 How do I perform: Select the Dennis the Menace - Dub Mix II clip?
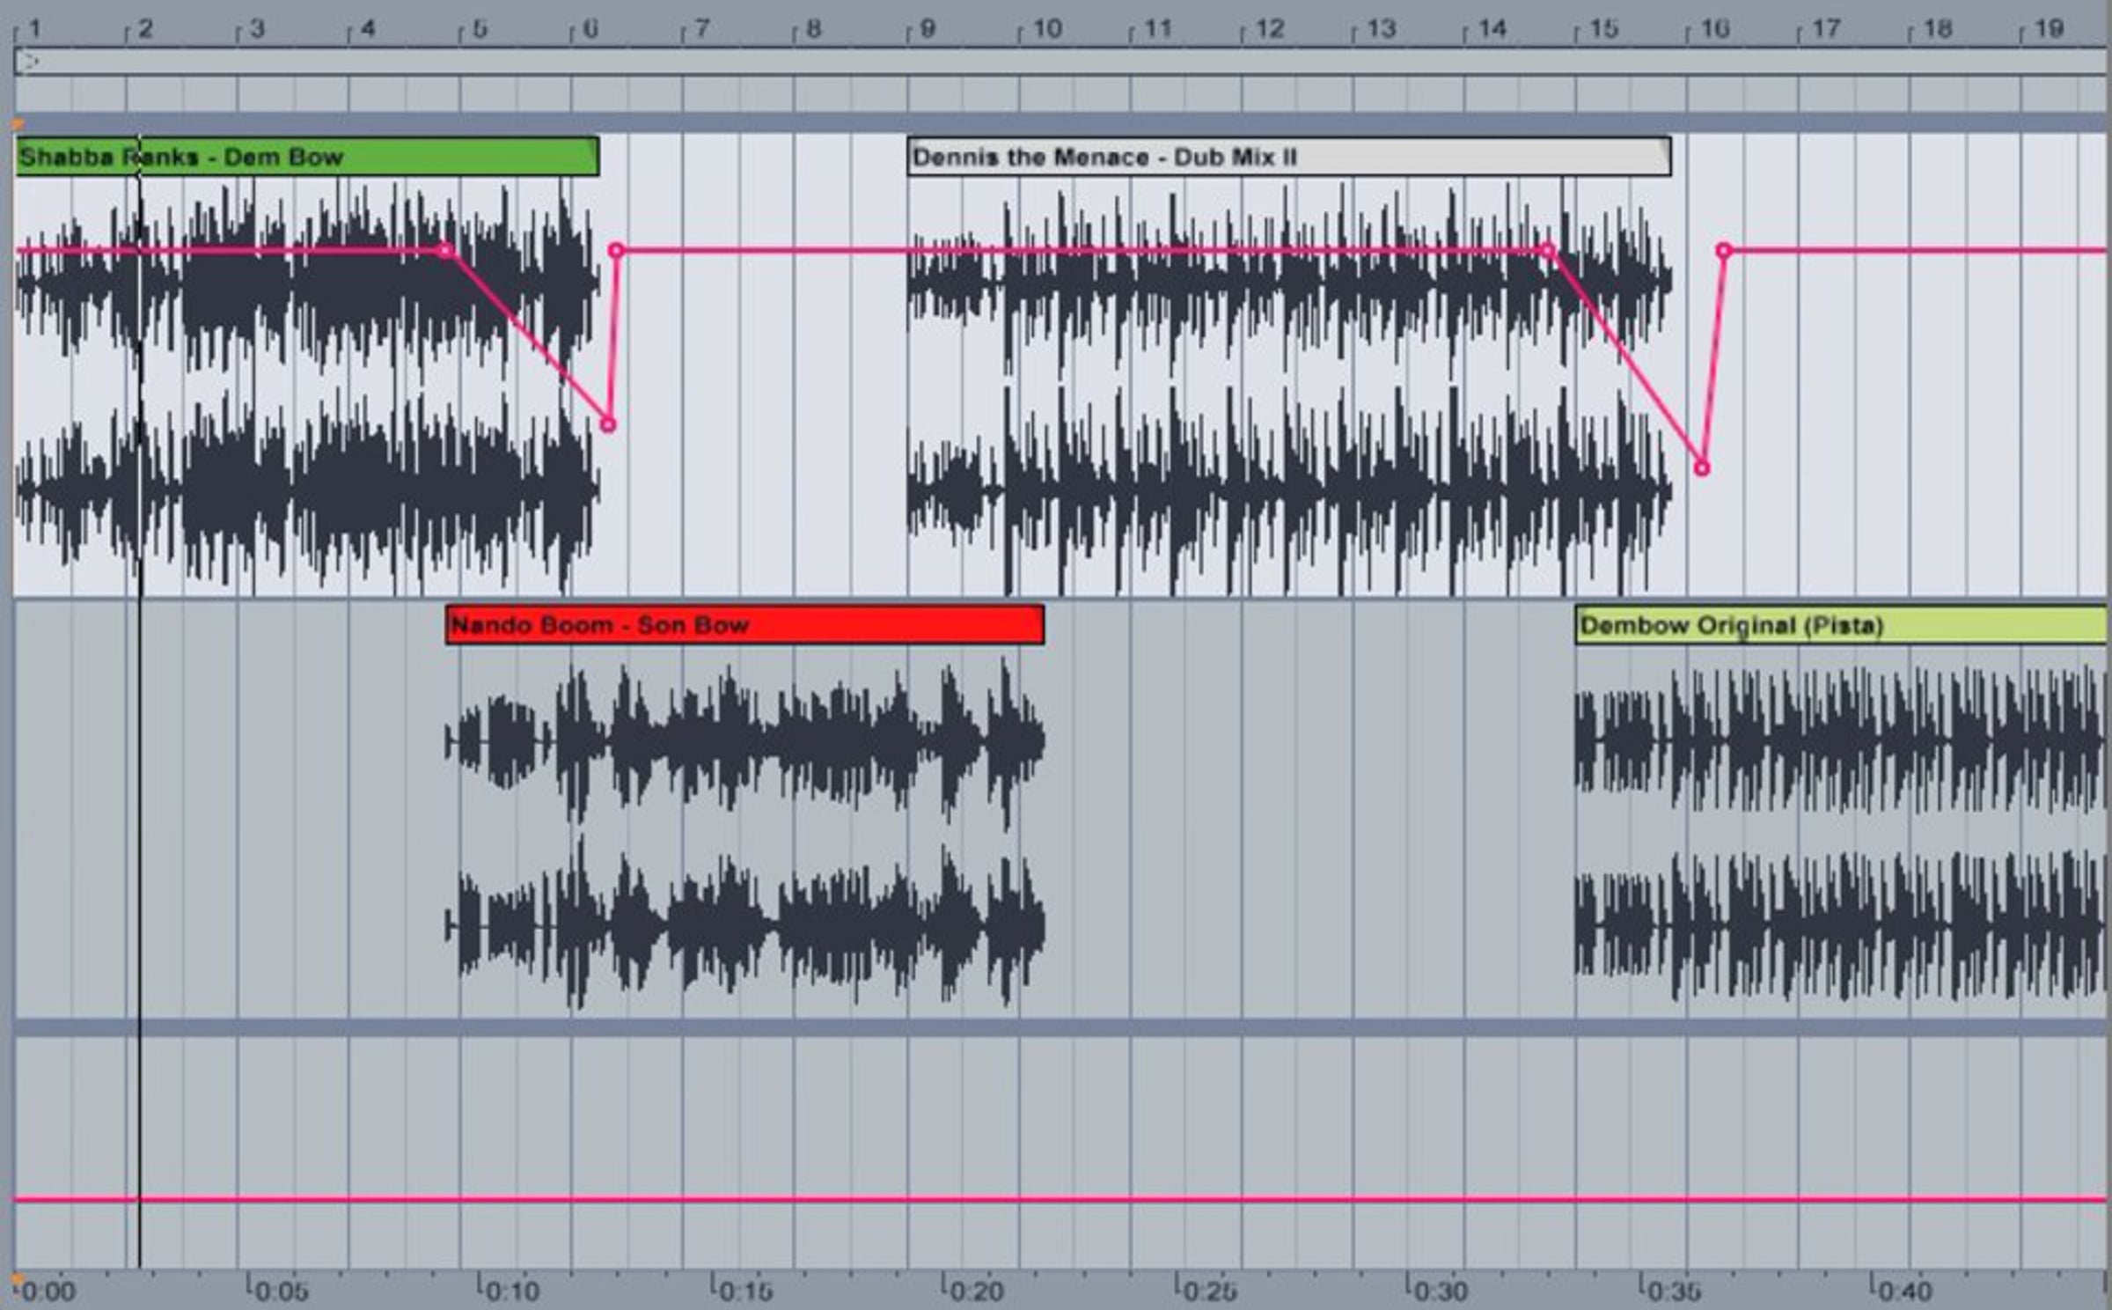1289,157
